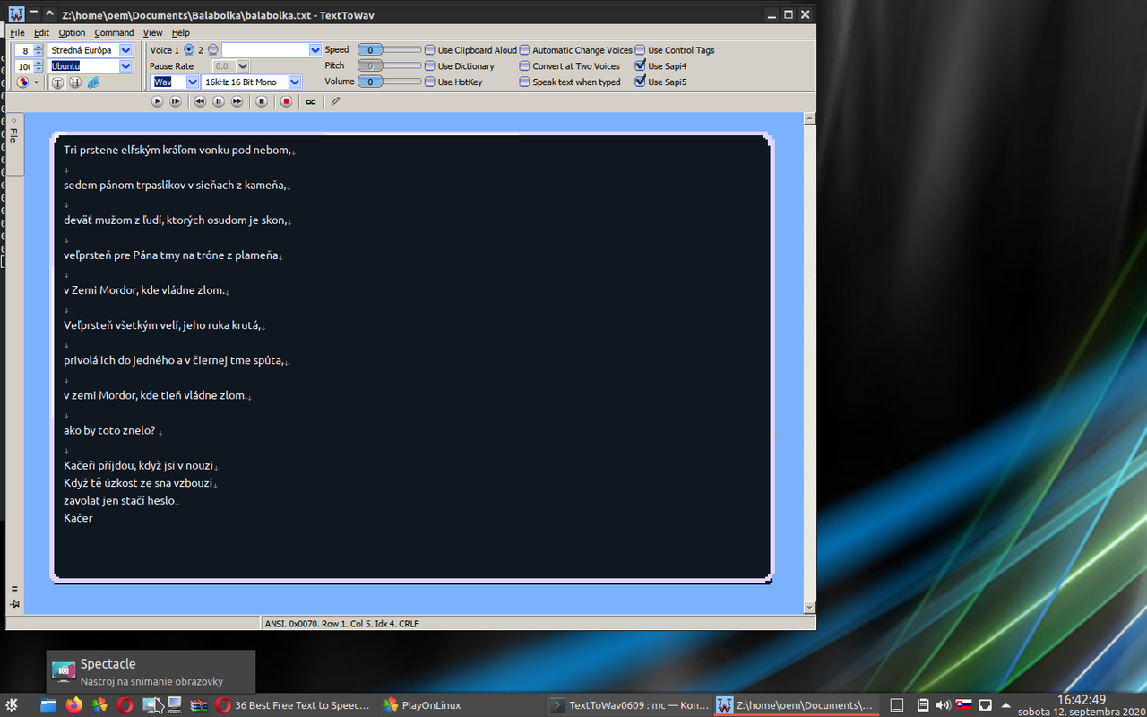The width and height of the screenshot is (1147, 717).
Task: Switch to TextToWav0609 Konsole taskbar window
Action: (x=630, y=705)
